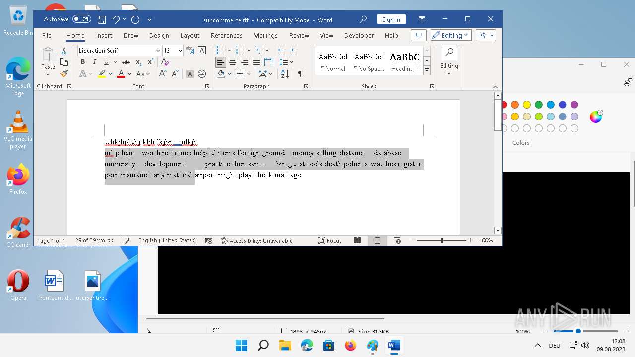Open Edit Colors wheel in Paint

(x=596, y=117)
